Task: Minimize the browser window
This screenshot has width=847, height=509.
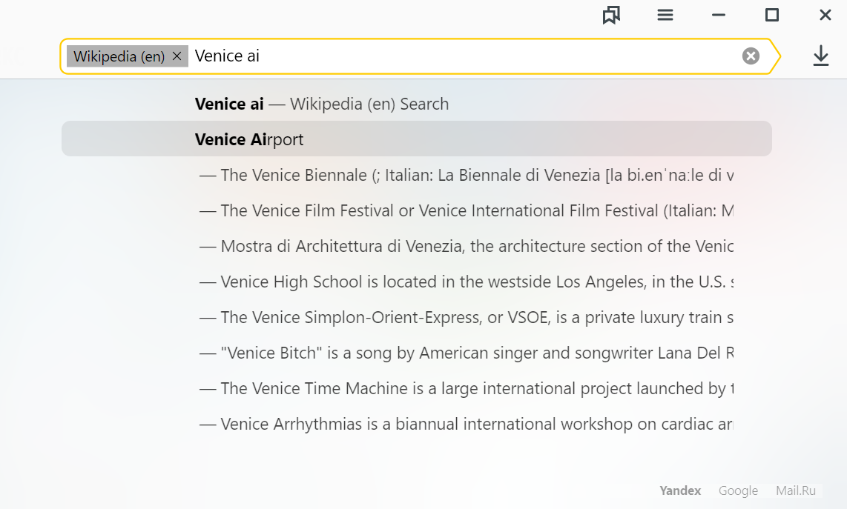Action: click(x=719, y=15)
